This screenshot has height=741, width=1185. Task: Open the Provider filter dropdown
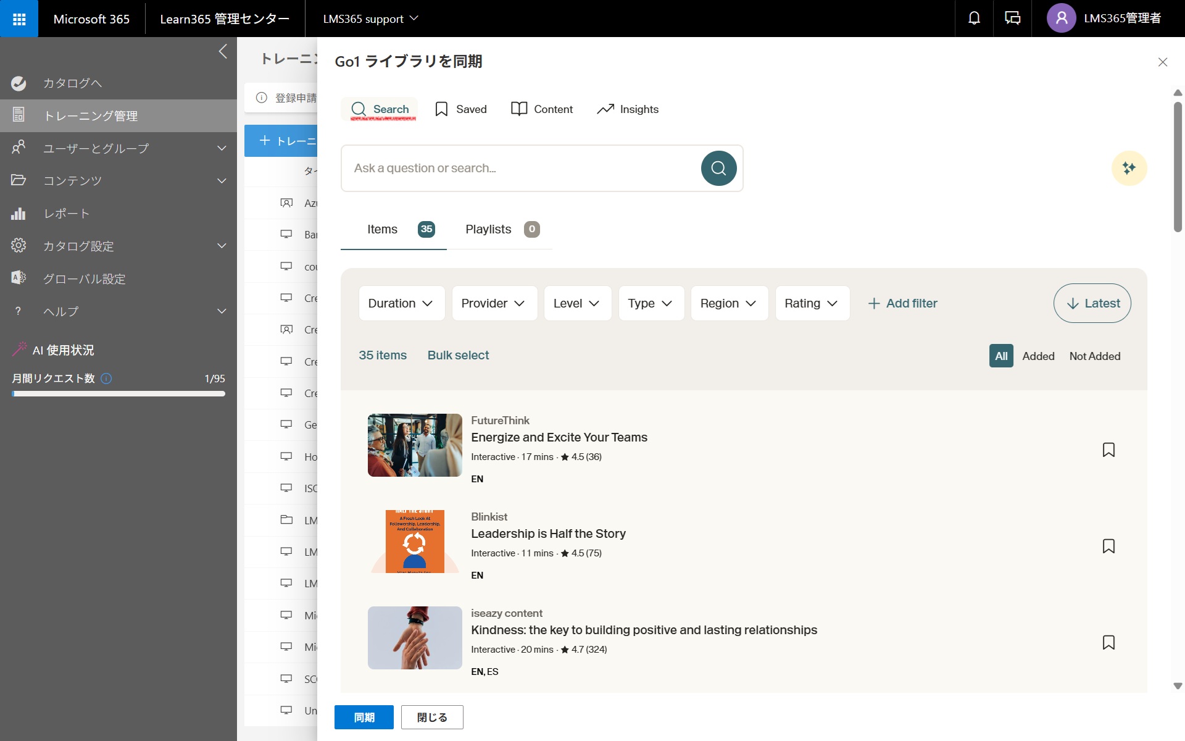tap(494, 303)
